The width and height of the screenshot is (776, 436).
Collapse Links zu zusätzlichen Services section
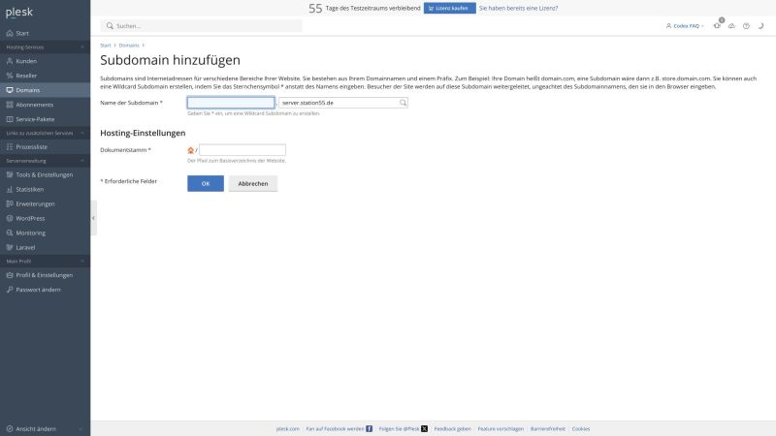(82, 133)
